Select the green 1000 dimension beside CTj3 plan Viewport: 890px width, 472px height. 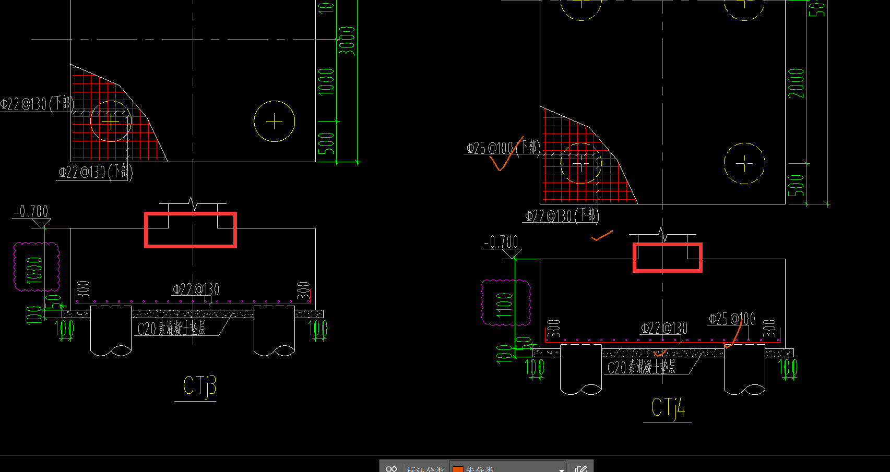326,81
